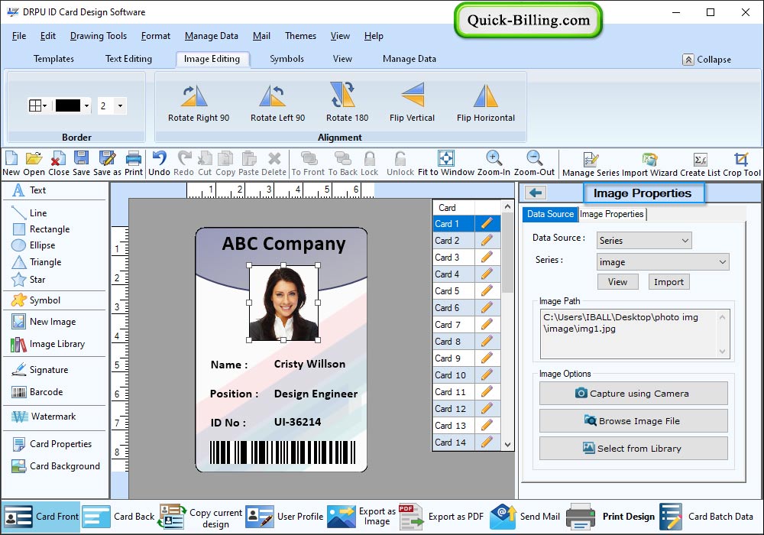764x535 pixels.
Task: Add a Signature element
Action: [x=40, y=370]
